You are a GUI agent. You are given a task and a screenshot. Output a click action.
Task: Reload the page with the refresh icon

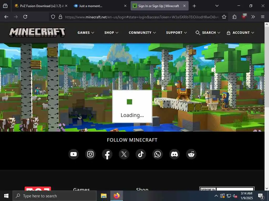pos(25,17)
